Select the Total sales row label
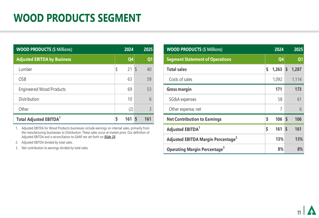The width and height of the screenshot is (319, 218). [x=177, y=69]
